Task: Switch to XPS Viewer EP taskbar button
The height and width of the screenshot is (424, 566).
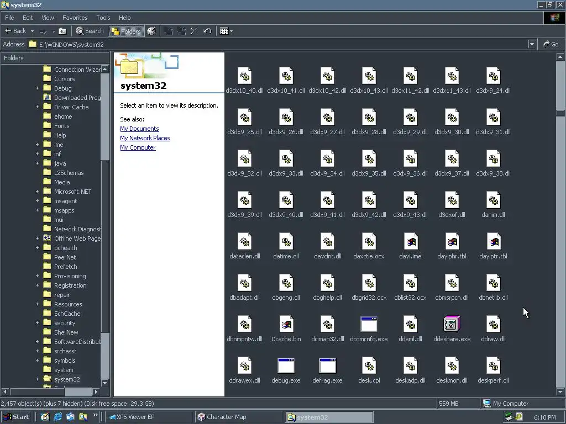Action: (x=149, y=417)
